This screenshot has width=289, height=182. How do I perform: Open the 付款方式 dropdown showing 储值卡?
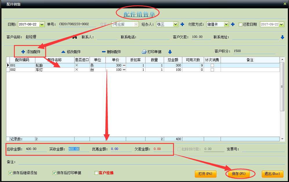(x=226, y=25)
